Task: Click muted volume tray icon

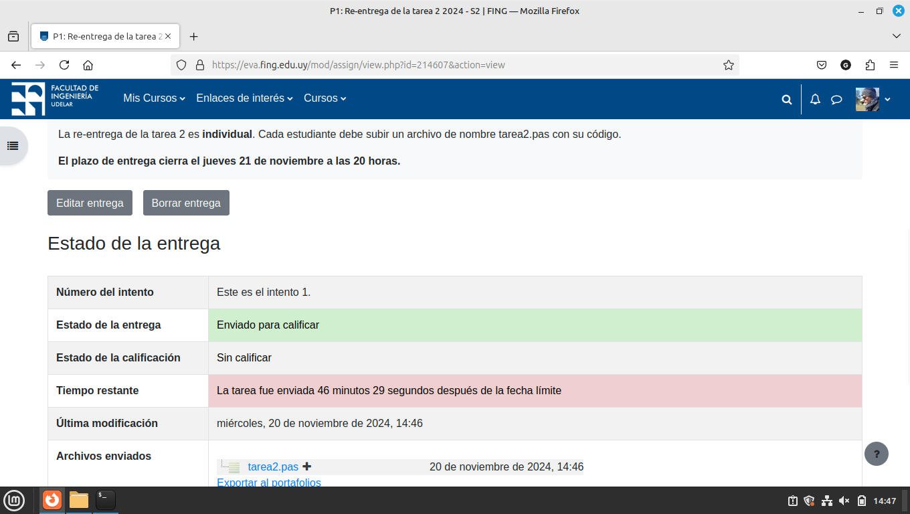Action: (x=844, y=501)
